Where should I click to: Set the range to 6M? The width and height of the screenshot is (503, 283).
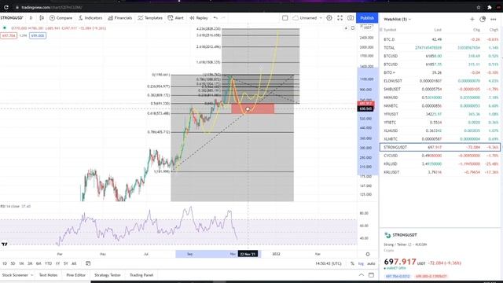tap(39, 263)
